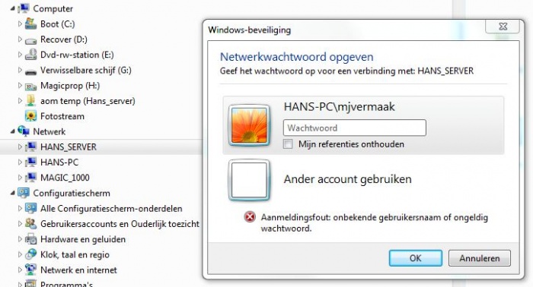Screen dimensions: 533x287
Task: Collapse the Computer tree node
Action: [13, 8]
